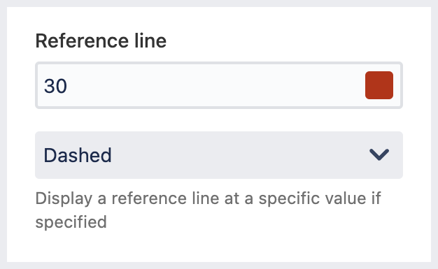Image resolution: width=438 pixels, height=269 pixels.
Task: Change reference line color via red swatch
Action: tap(379, 85)
